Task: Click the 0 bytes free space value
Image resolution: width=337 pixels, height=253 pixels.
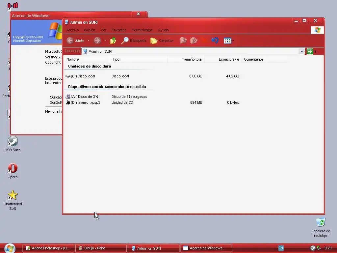Action: click(233, 103)
